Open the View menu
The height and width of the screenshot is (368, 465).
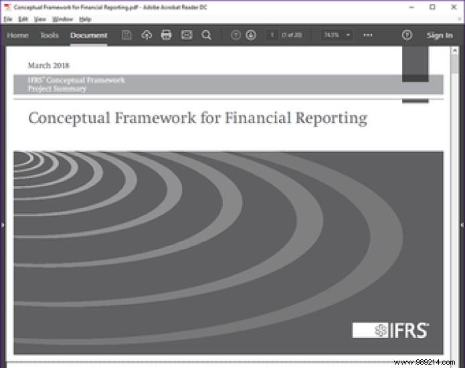[x=40, y=19]
